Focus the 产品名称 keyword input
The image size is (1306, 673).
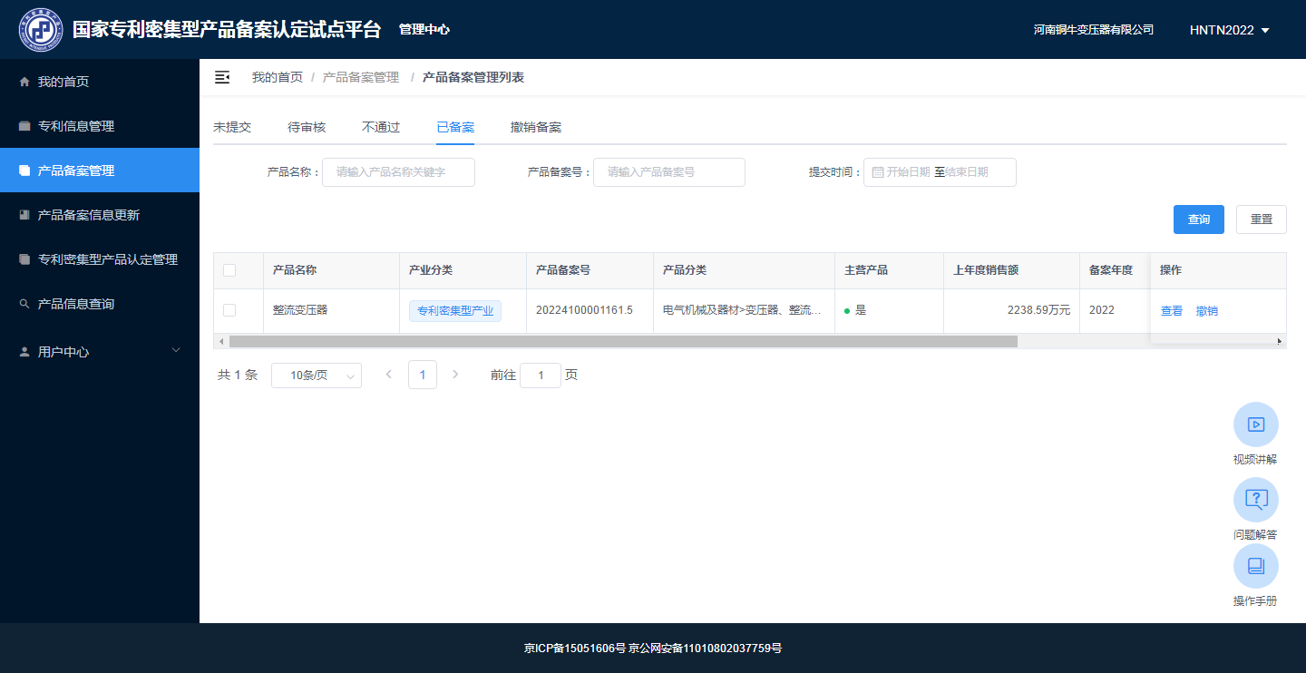[x=398, y=172]
